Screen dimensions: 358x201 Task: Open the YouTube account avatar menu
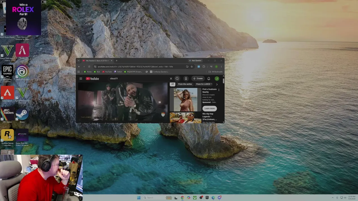[x=217, y=79]
